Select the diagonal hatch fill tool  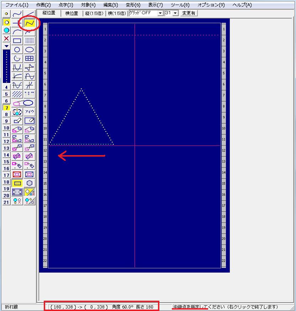tap(17, 94)
